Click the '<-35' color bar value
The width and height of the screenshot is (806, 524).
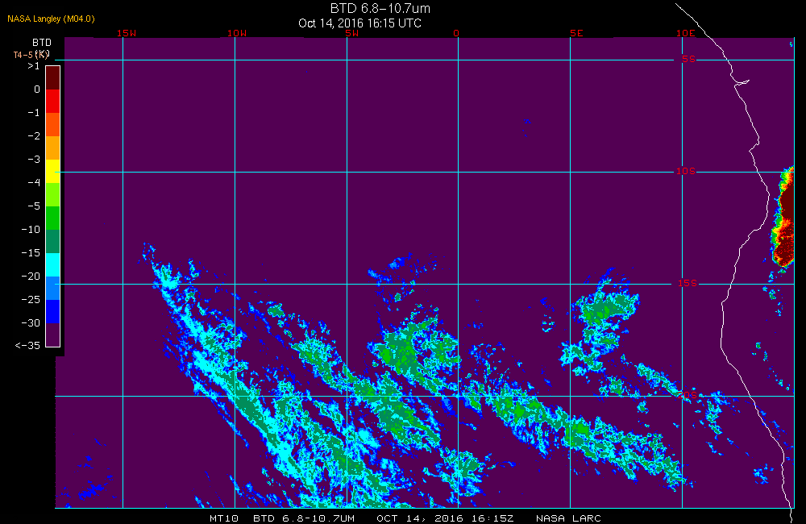pyautogui.click(x=27, y=346)
